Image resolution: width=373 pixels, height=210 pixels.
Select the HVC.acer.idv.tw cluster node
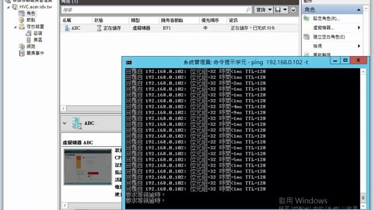click(x=36, y=6)
